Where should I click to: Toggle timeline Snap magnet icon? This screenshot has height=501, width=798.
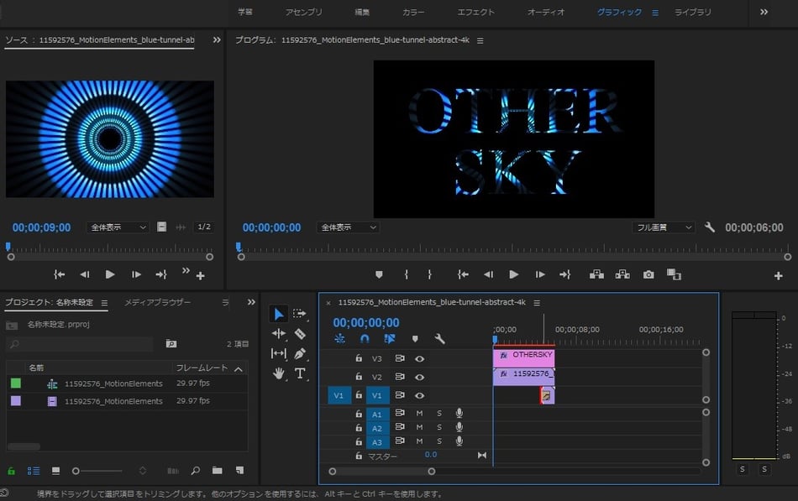click(365, 339)
